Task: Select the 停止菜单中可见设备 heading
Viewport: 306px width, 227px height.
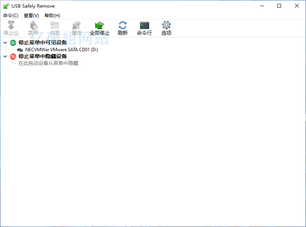Action: click(43, 42)
